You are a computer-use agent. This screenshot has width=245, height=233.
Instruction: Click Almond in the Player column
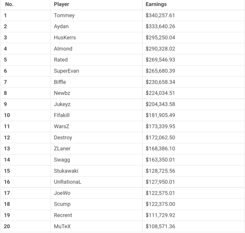[x=63, y=49]
